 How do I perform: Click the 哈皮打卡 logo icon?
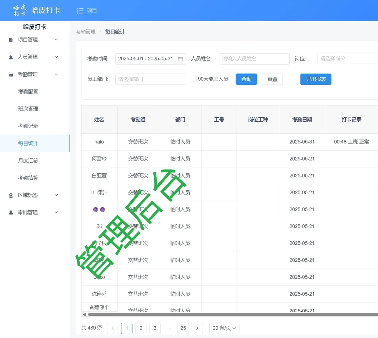[19, 10]
